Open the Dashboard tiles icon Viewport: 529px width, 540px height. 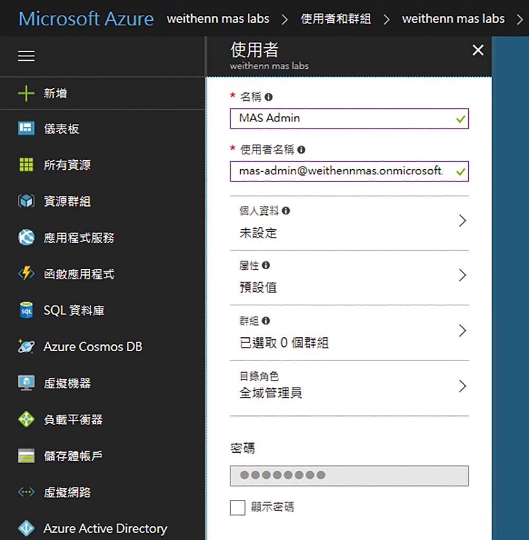point(26,129)
